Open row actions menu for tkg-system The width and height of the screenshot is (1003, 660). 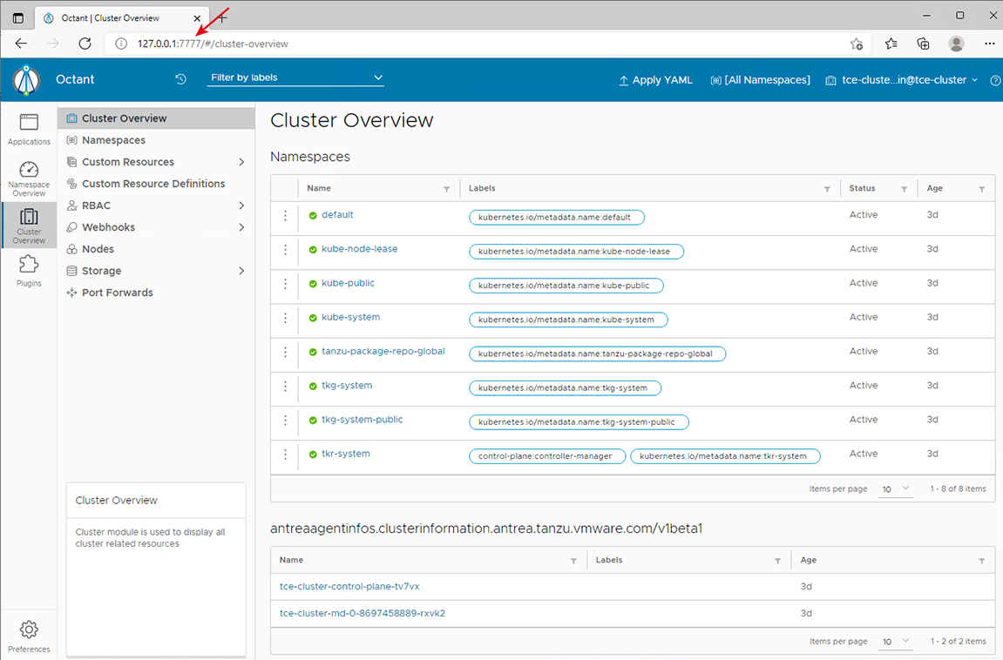coord(285,386)
